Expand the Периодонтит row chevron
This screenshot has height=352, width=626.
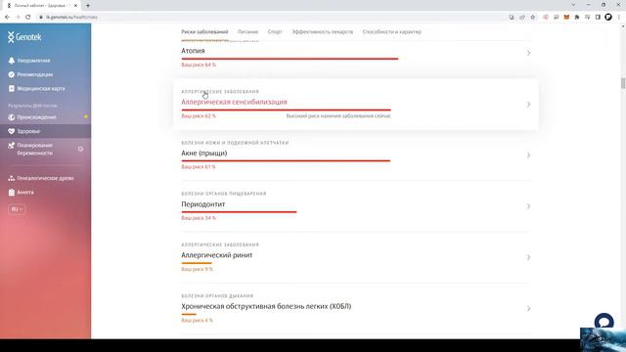(x=528, y=206)
